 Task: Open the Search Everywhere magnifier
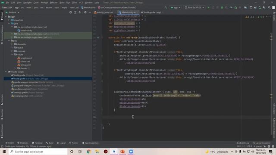[x=269, y=8]
